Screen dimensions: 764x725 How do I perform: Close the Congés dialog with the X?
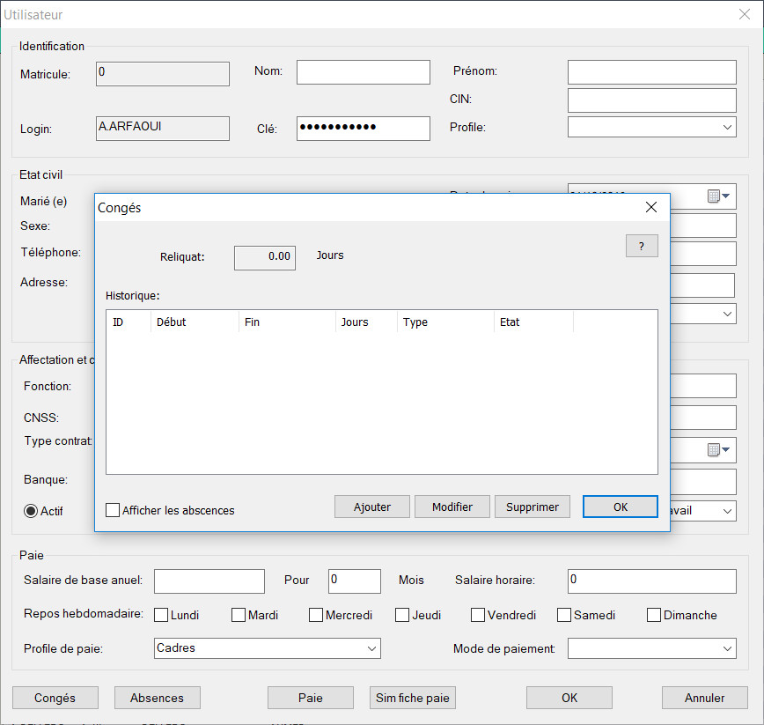coord(651,208)
